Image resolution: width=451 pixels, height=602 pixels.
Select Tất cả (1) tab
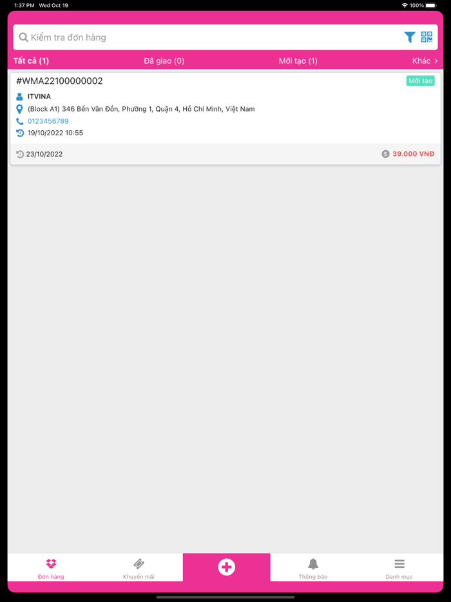tap(31, 61)
